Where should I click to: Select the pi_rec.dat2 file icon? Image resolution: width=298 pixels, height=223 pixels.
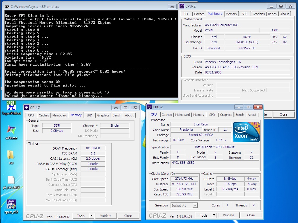point(11,182)
